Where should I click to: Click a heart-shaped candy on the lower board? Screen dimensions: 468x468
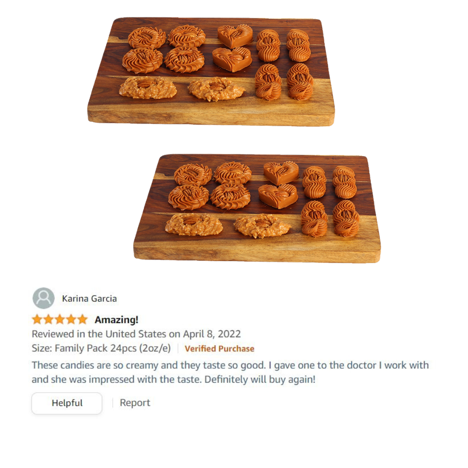281,173
